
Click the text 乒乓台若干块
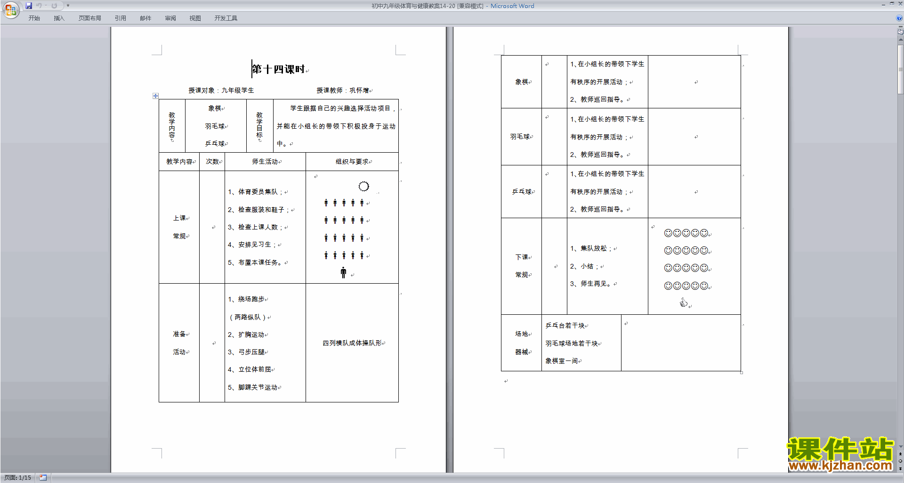(x=565, y=326)
